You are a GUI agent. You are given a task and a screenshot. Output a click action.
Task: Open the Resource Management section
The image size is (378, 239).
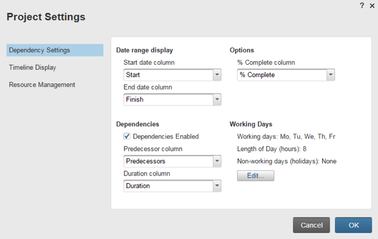(42, 85)
